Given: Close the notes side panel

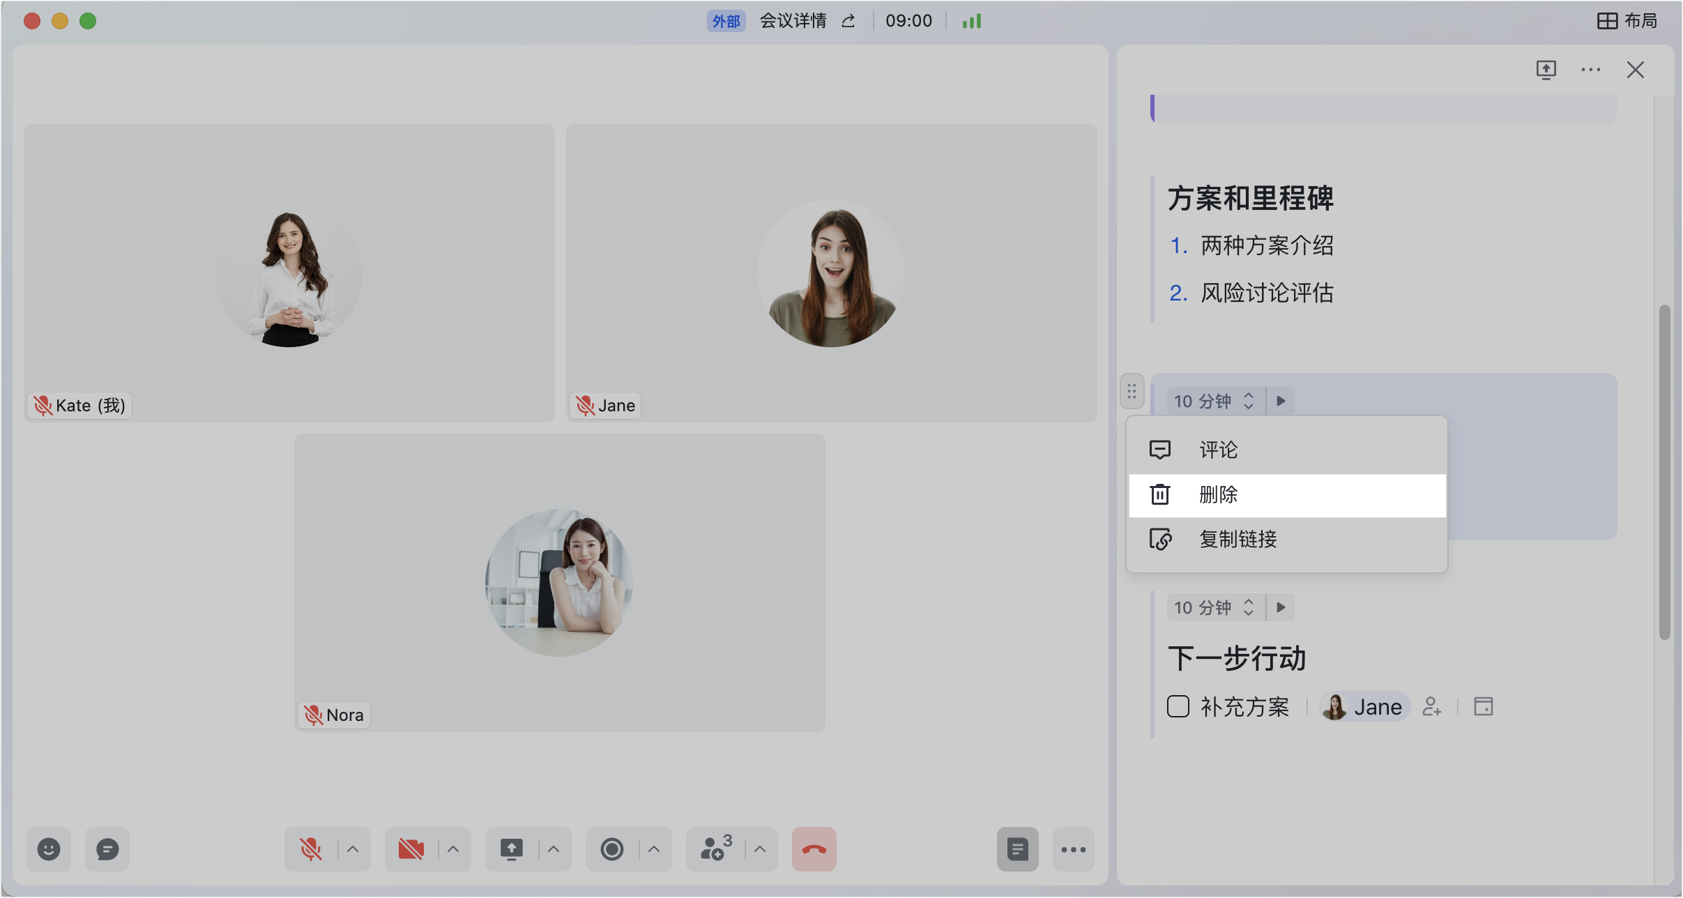Looking at the screenshot, I should [x=1636, y=70].
